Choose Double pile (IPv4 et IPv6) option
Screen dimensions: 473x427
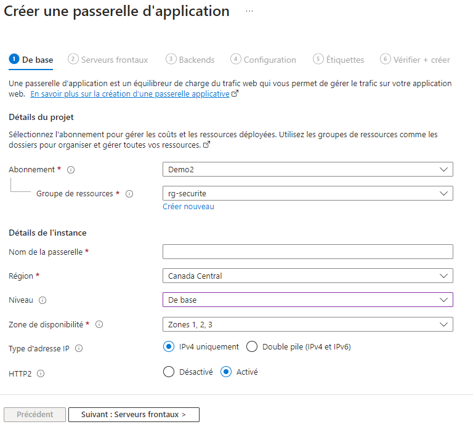point(252,347)
